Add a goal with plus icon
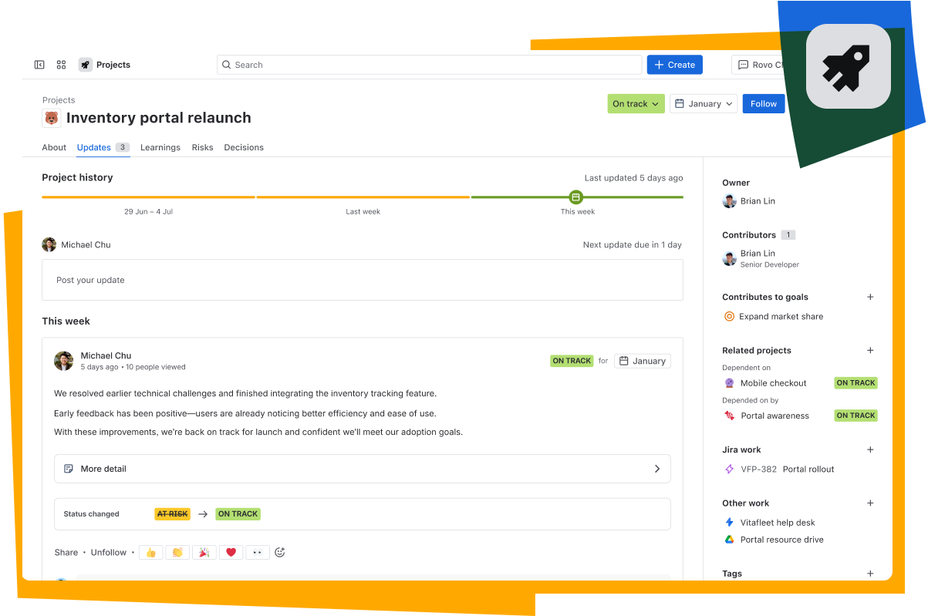The width and height of the screenshot is (928, 616). pos(870,297)
